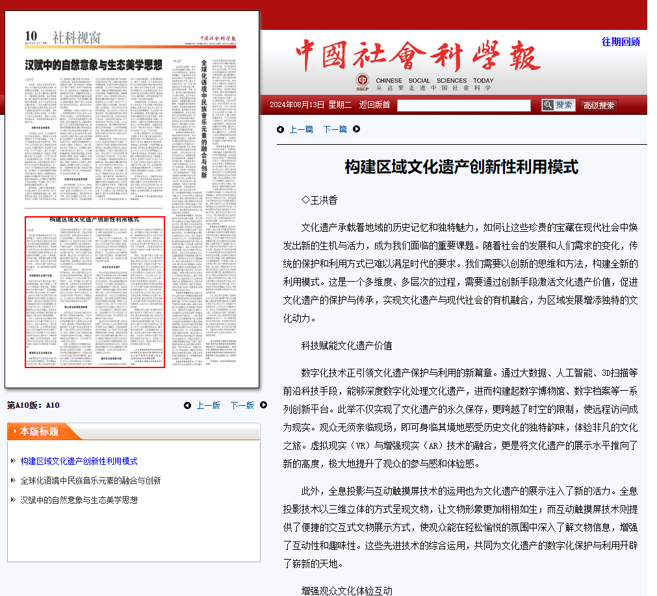
Task: Open 构建区域文化遗产创新性利用模式 in the title list
Action: click(79, 461)
